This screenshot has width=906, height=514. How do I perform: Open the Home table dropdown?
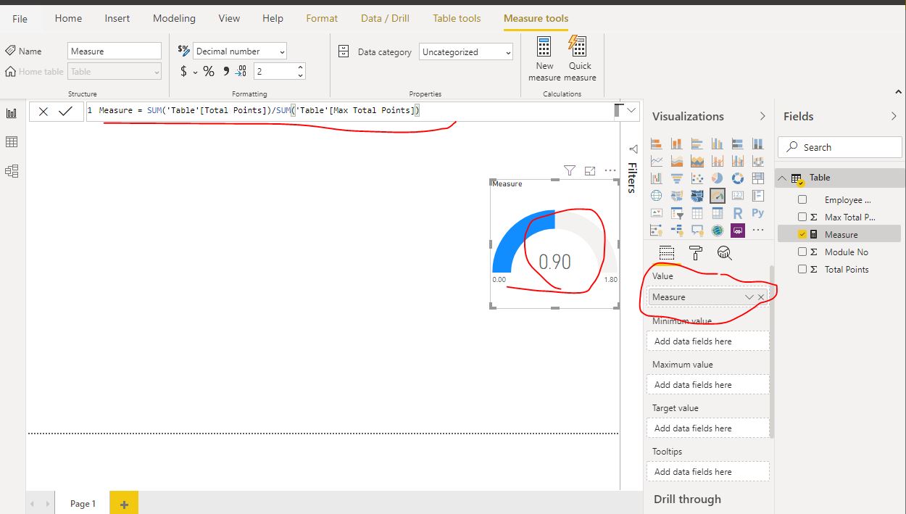[x=115, y=71]
